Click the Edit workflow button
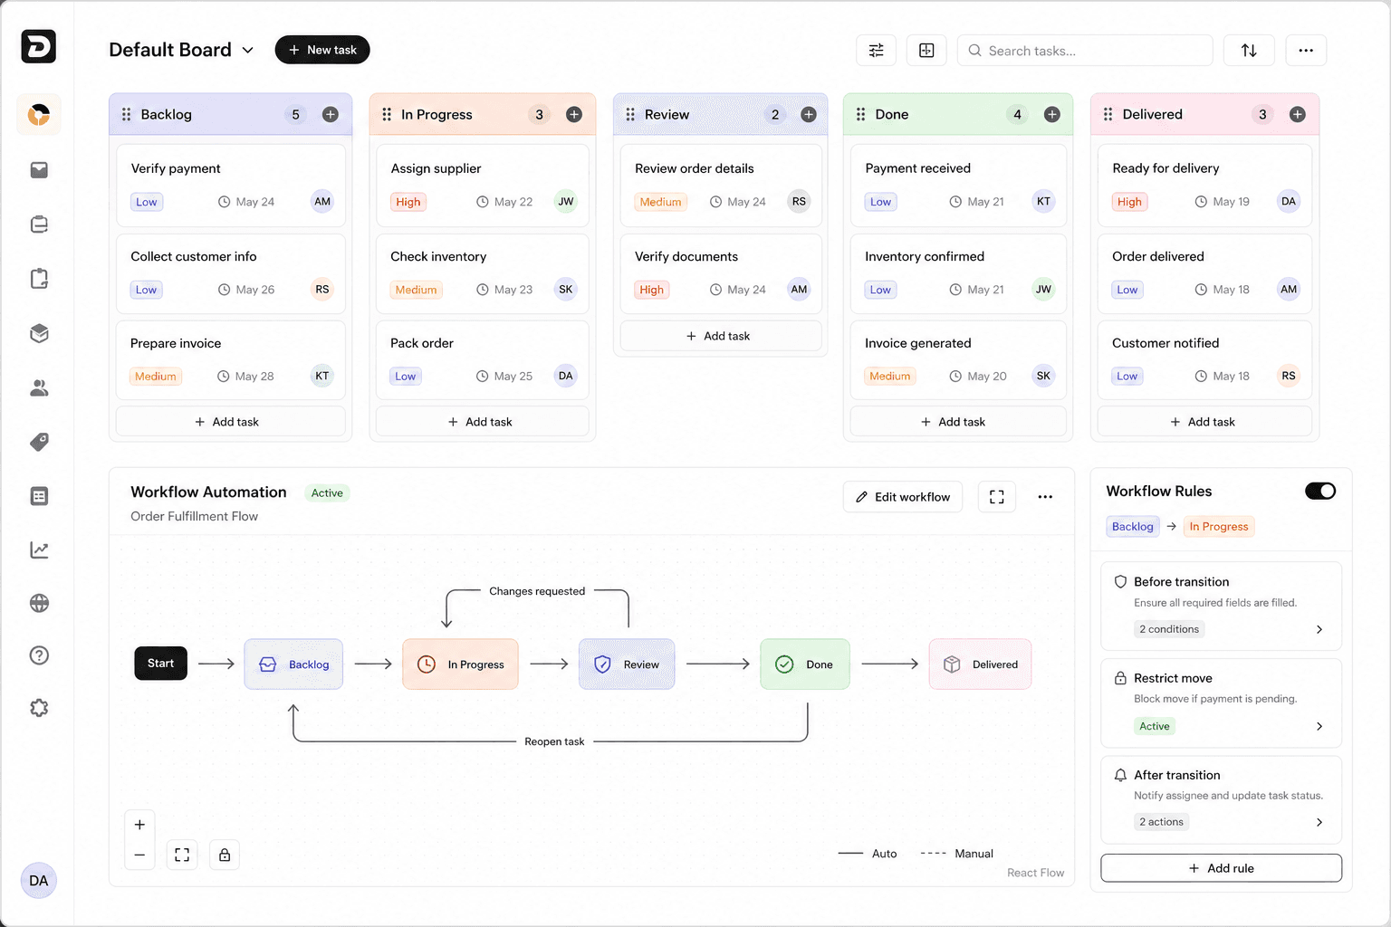The image size is (1391, 927). coord(903,497)
